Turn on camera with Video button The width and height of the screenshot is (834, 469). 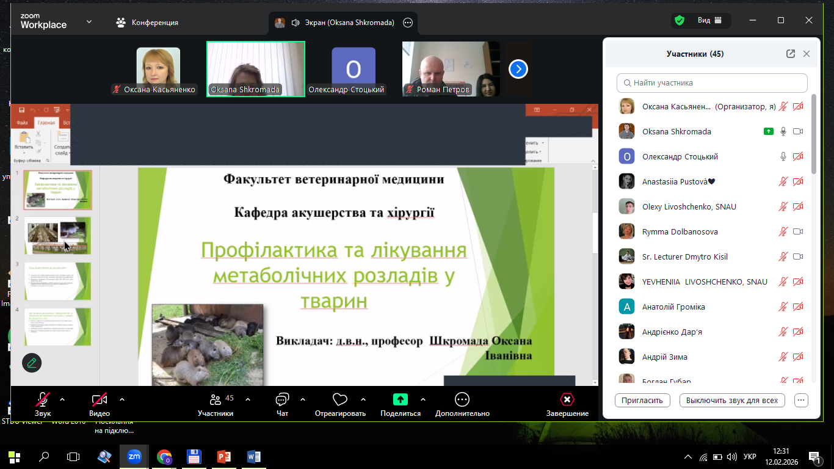100,400
